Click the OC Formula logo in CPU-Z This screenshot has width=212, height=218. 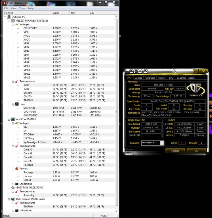[196, 89]
